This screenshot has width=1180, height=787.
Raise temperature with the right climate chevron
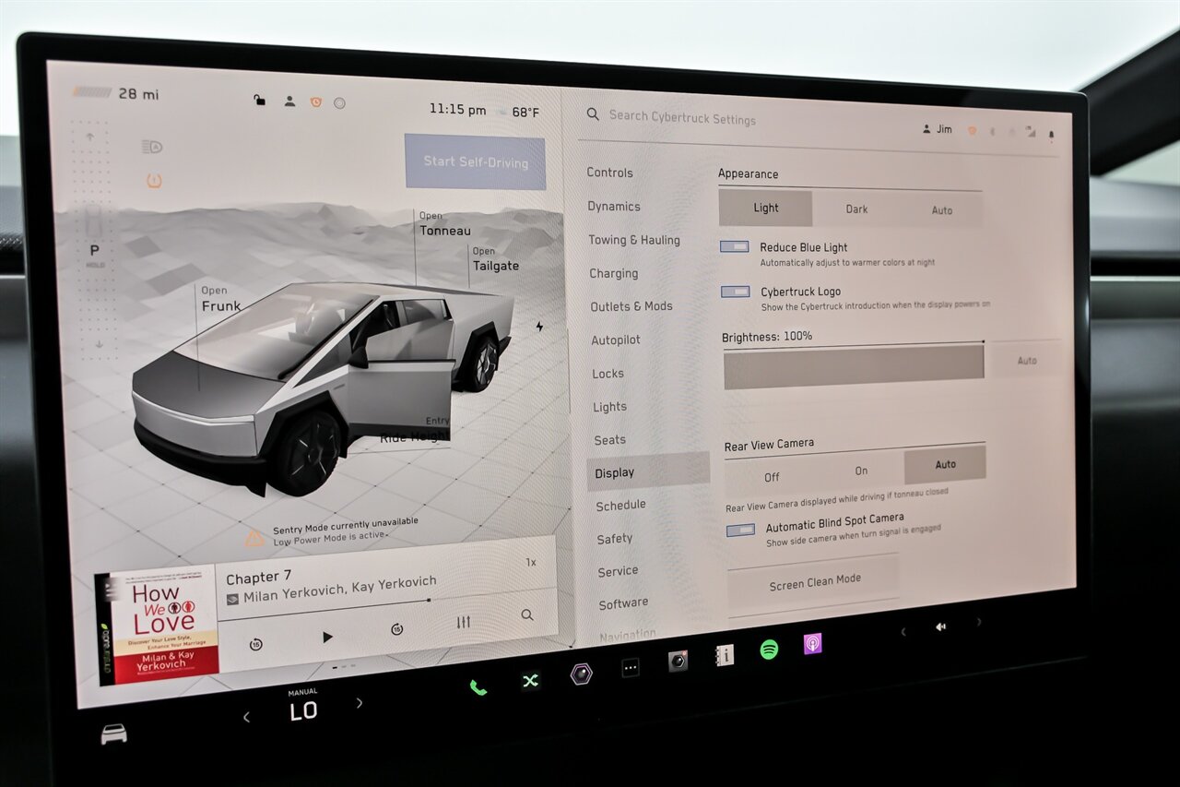coord(360,703)
